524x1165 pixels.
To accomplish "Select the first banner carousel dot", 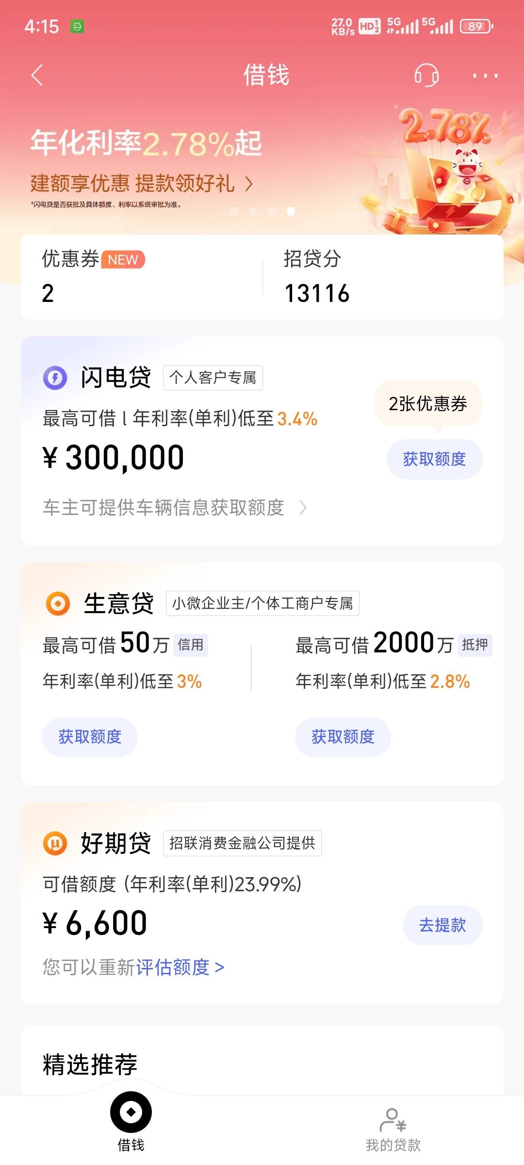I will coord(234,211).
